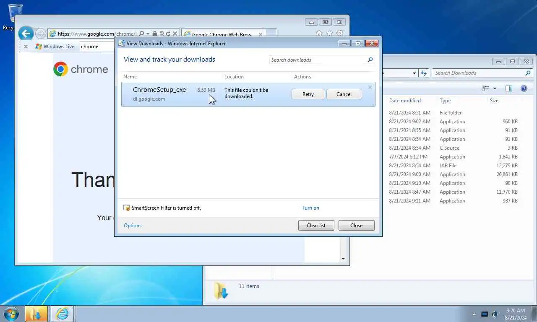The image size is (537, 322).
Task: Retry the ChromeSetup_exe download
Action: pyautogui.click(x=308, y=94)
